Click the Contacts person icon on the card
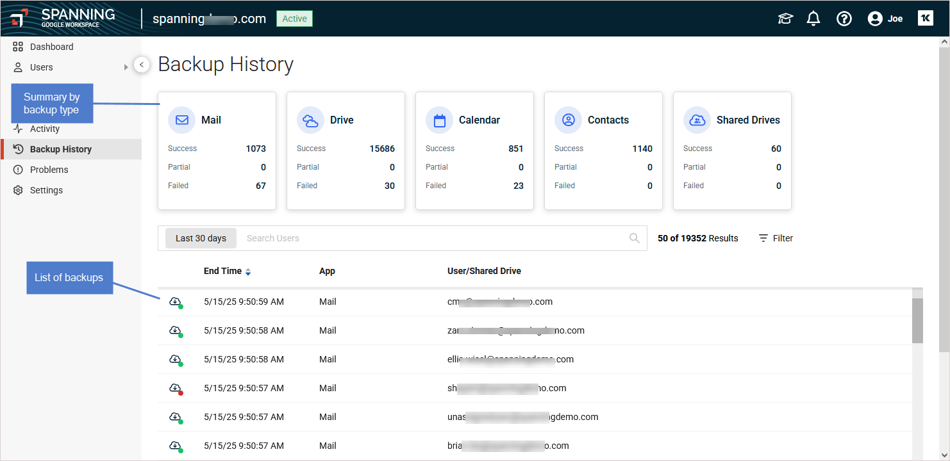The image size is (950, 461). pyautogui.click(x=568, y=120)
